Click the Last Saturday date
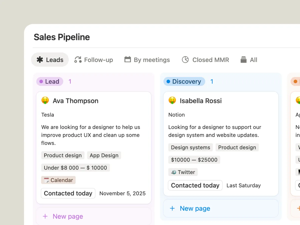This screenshot has height=225, width=300. [243, 185]
